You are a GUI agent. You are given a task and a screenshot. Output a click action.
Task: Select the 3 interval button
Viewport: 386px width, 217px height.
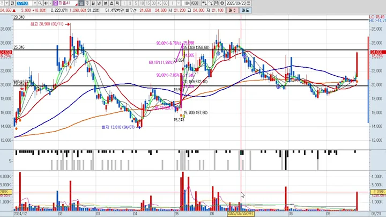tap(130, 3)
